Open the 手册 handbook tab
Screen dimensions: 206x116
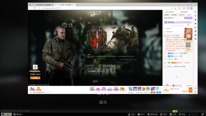point(173,114)
